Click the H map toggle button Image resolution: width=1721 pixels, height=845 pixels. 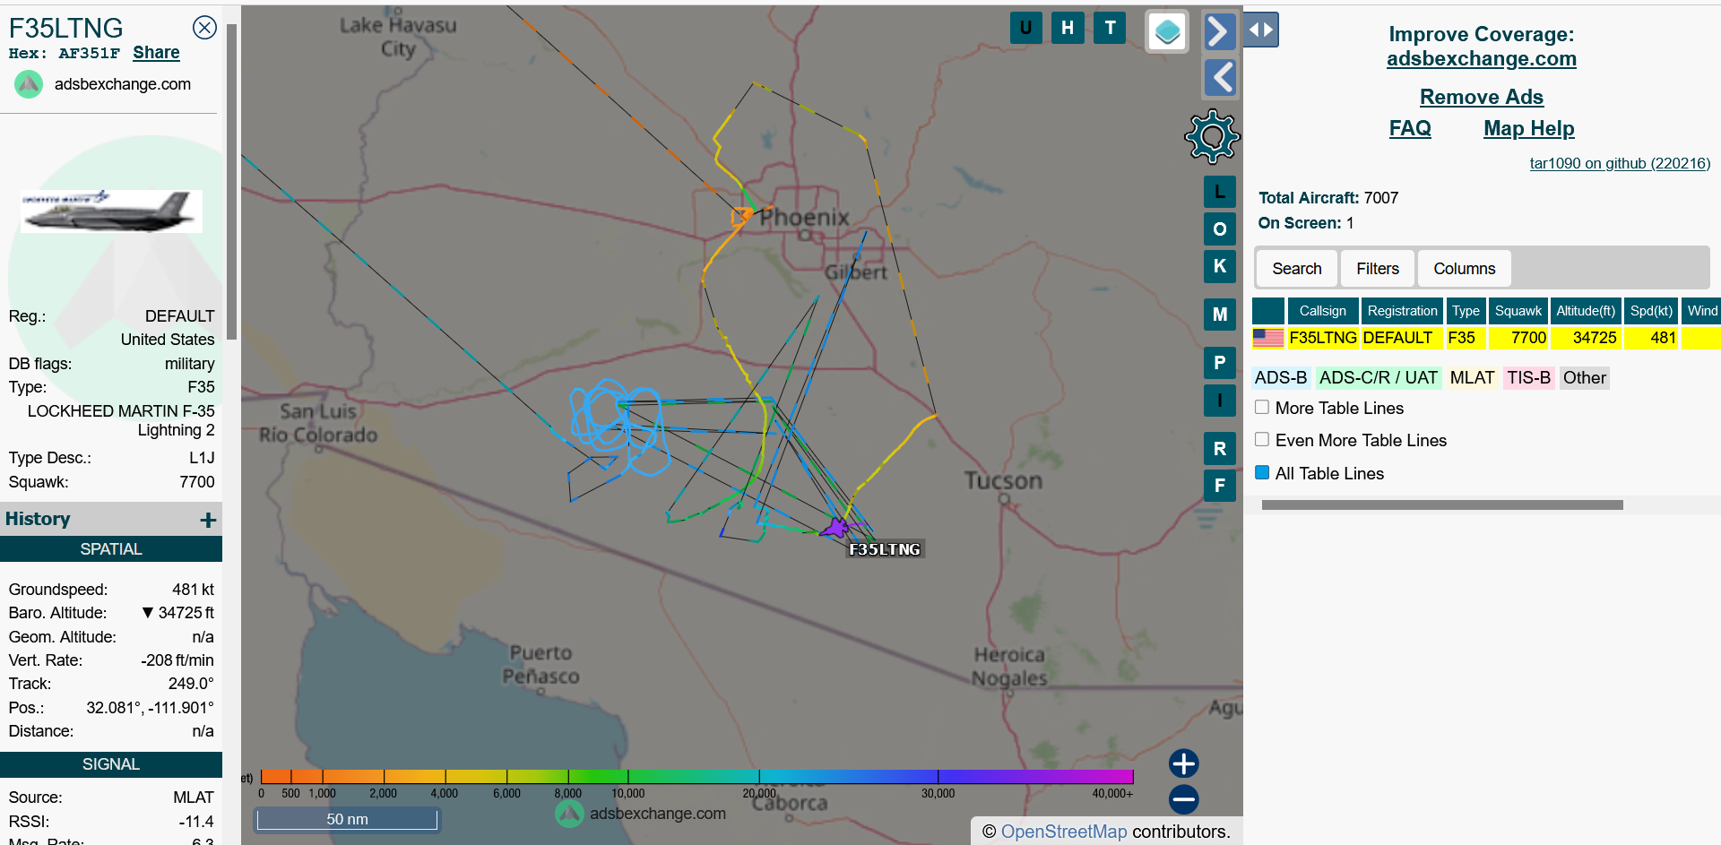[1068, 28]
